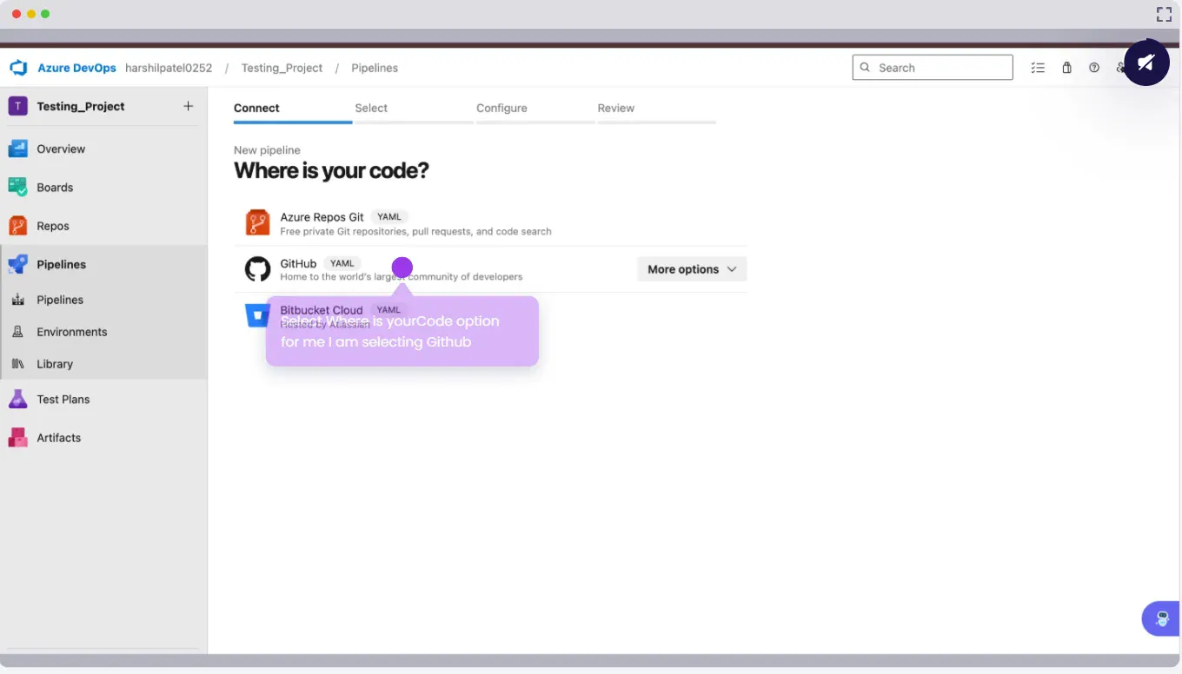Collapse the Pipelines section in sidebar

[x=61, y=264]
